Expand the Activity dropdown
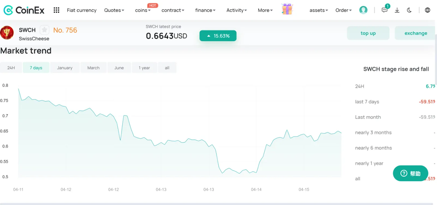Viewport: 437px width, 205px height. (x=237, y=10)
